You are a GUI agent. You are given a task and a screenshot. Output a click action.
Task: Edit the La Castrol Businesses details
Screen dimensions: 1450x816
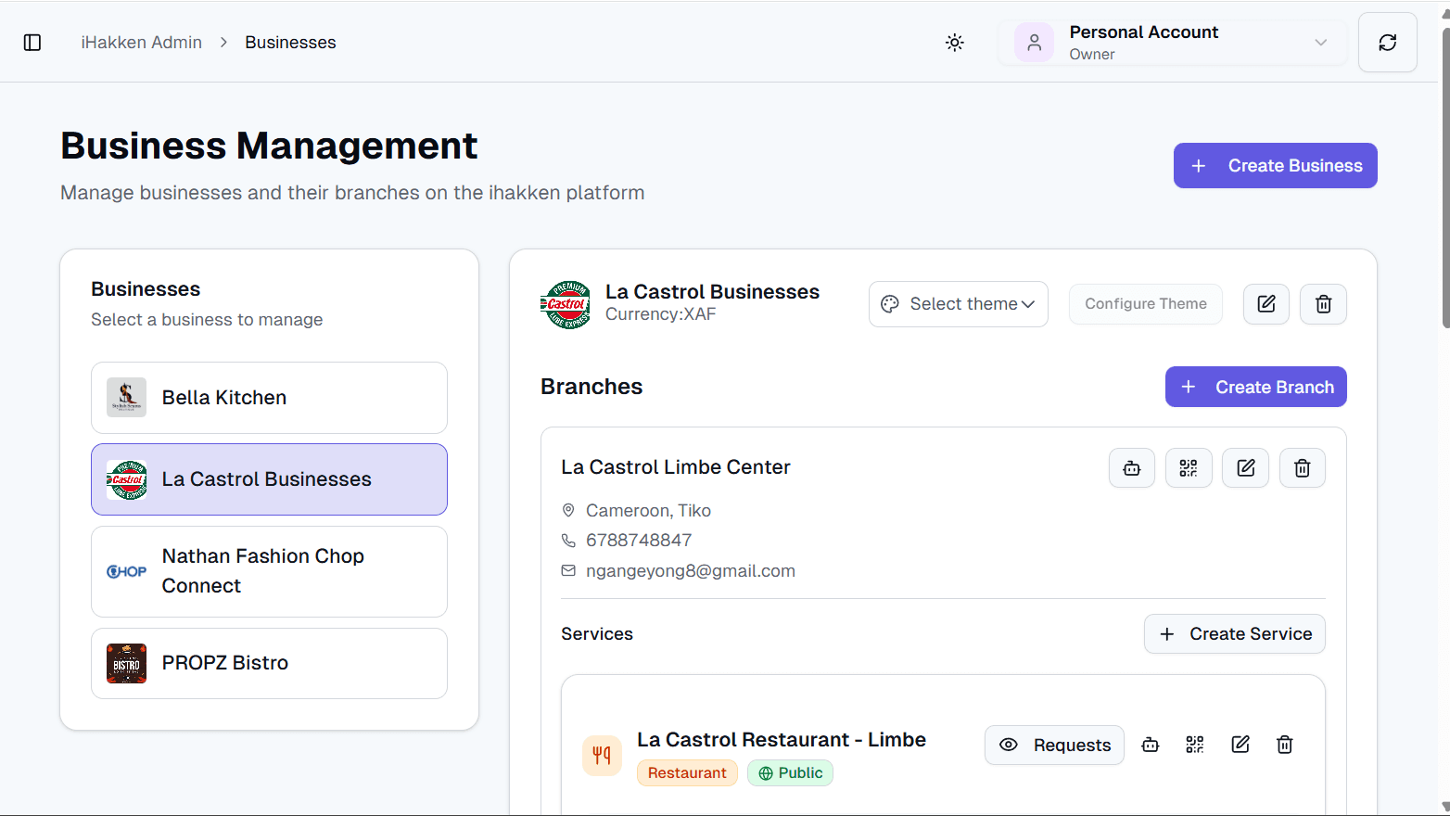click(1266, 303)
